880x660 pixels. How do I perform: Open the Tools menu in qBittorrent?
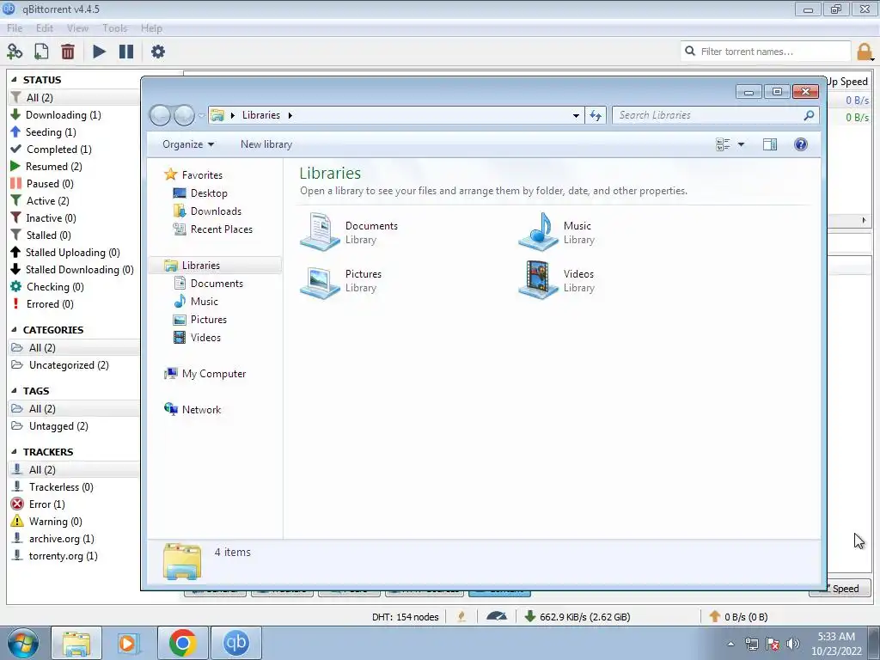114,28
